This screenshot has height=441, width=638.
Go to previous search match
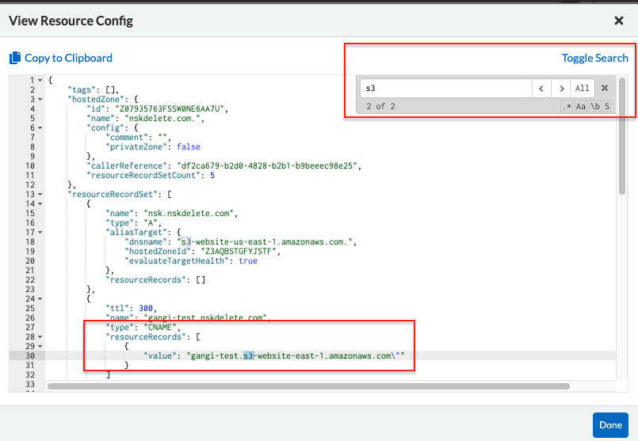click(541, 89)
